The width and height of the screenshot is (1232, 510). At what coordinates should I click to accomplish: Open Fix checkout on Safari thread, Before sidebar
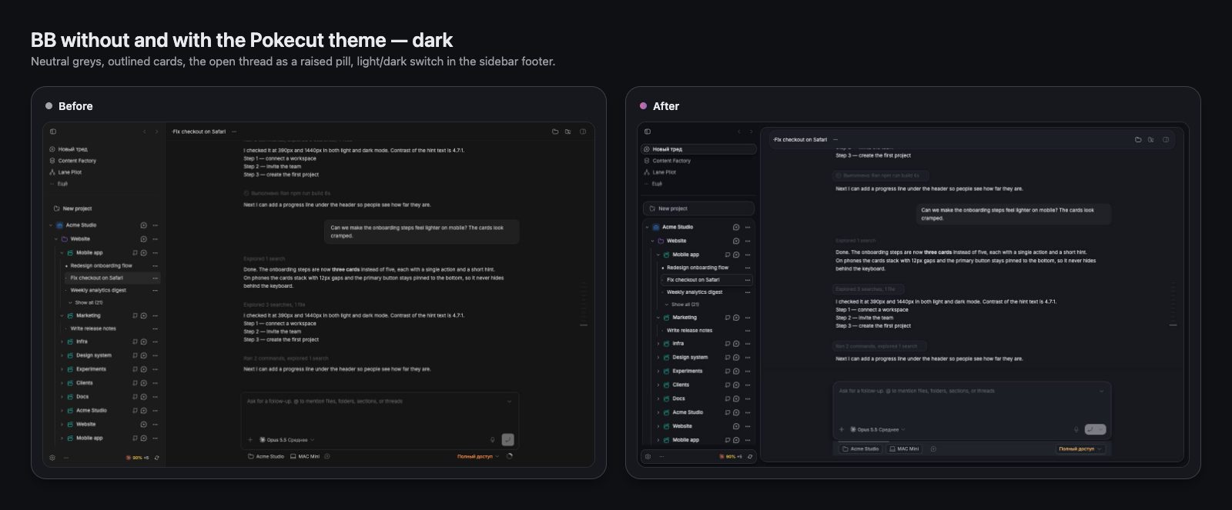tap(112, 278)
